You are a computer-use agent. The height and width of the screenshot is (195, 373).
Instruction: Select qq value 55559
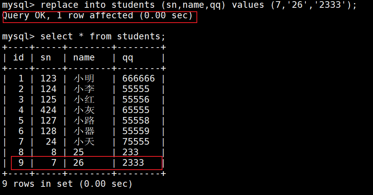click(x=136, y=131)
